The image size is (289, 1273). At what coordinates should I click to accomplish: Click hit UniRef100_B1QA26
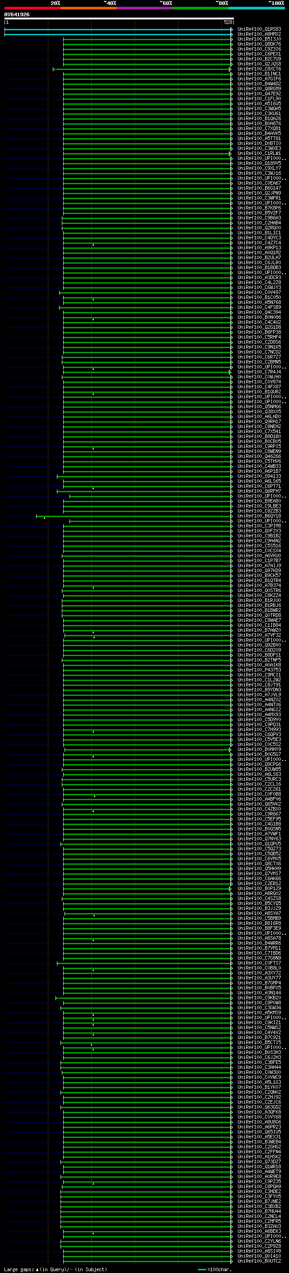tap(259, 118)
